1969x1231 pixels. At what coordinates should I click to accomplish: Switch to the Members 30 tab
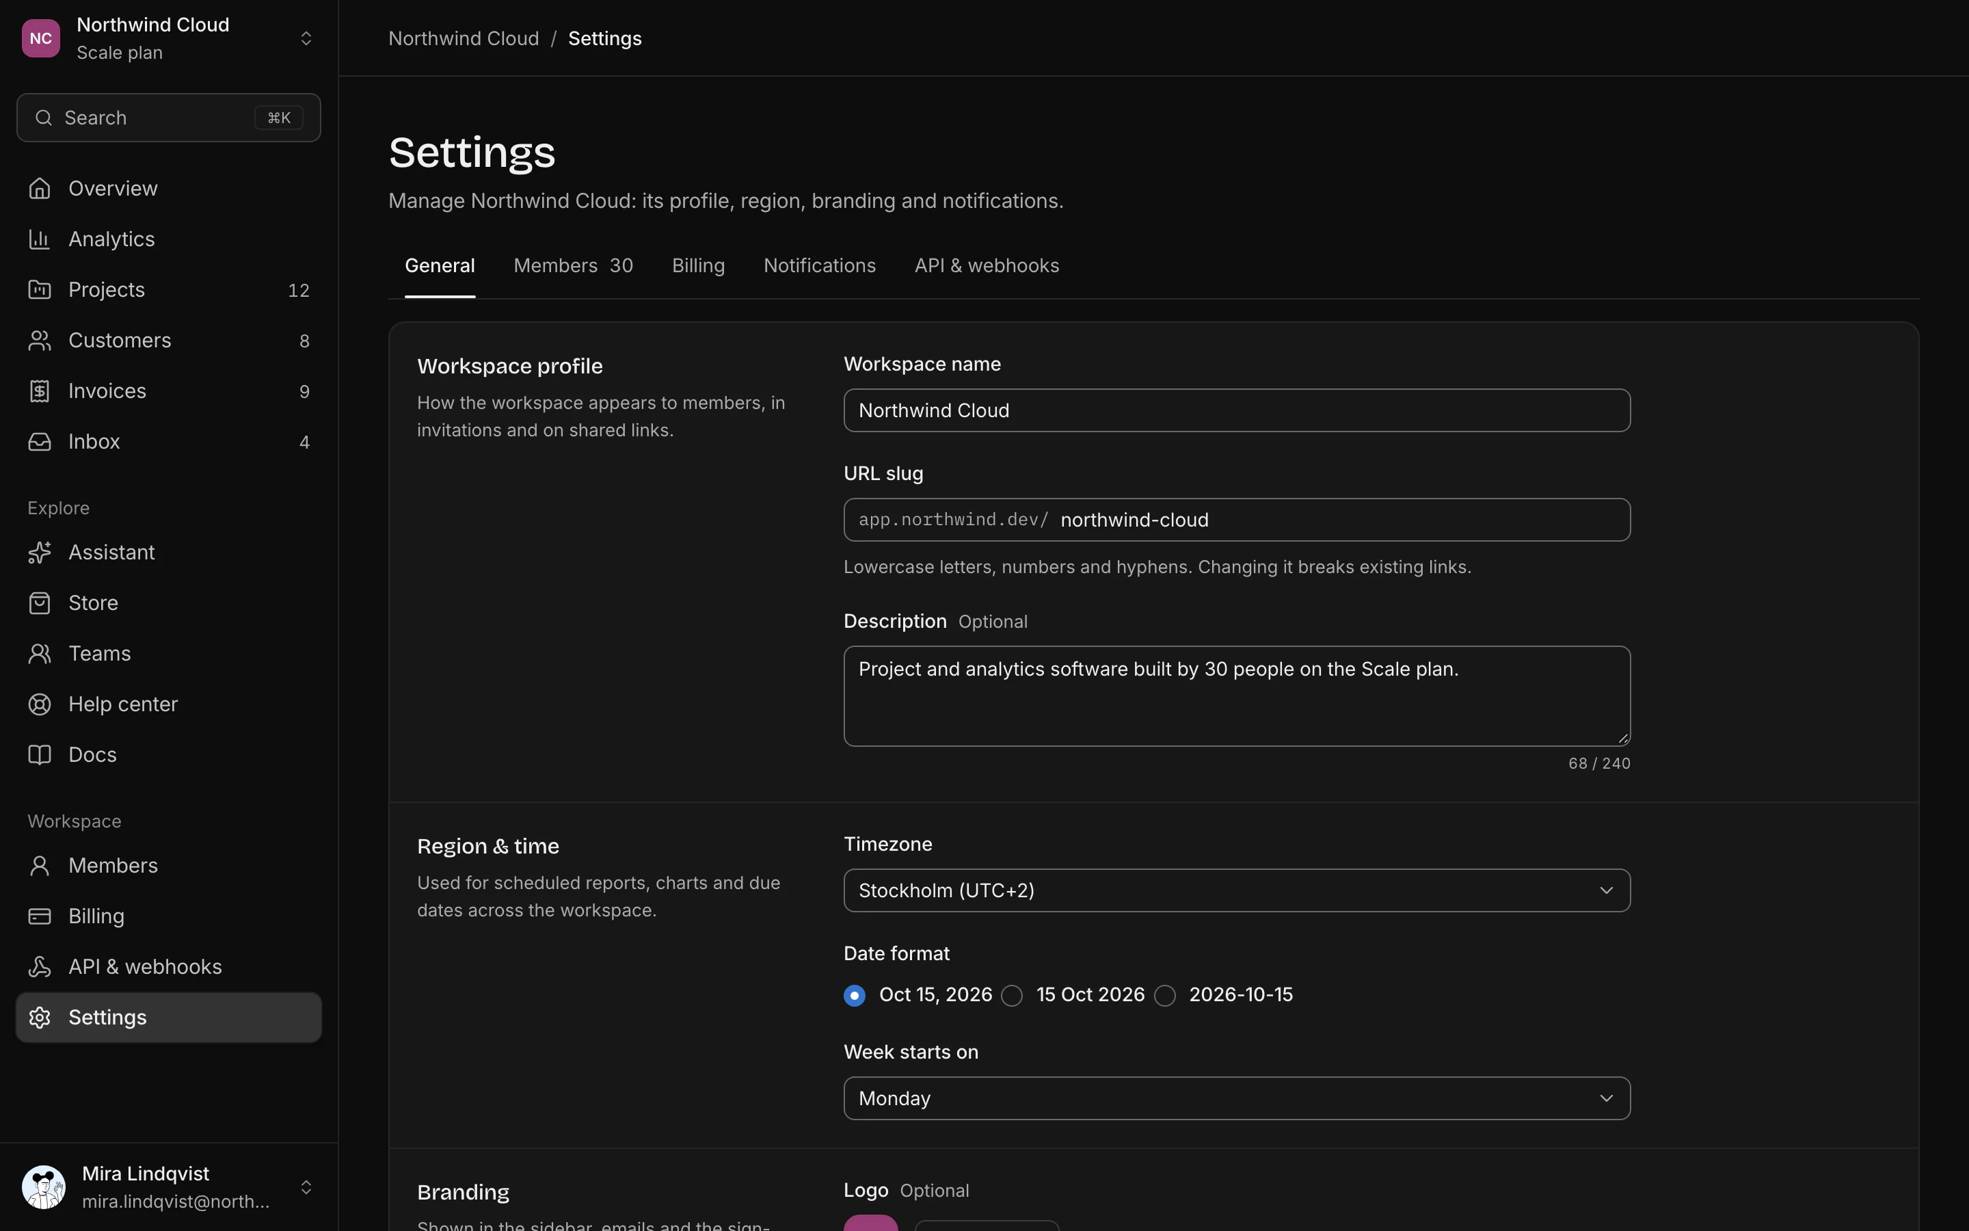pyautogui.click(x=574, y=265)
